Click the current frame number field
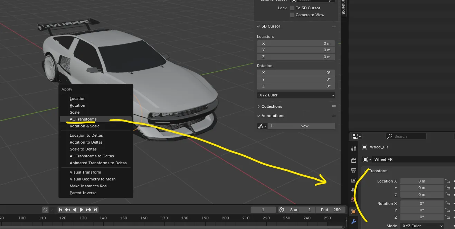455x229 pixels. tap(263, 210)
